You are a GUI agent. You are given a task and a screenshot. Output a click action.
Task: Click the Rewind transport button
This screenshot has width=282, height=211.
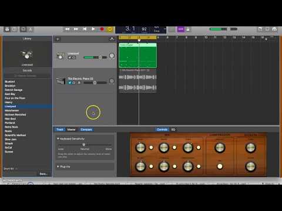(x=67, y=29)
